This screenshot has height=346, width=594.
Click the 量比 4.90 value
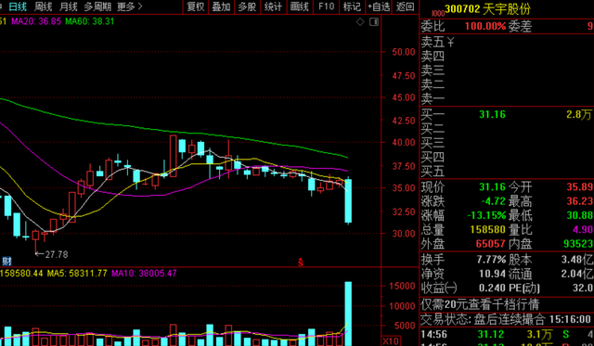coord(583,229)
